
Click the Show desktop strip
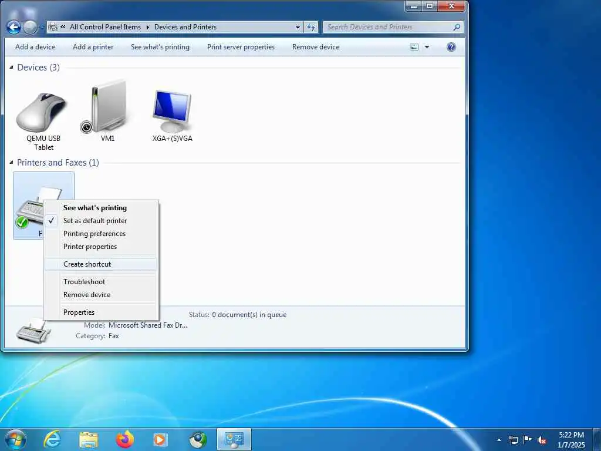pyautogui.click(x=596, y=440)
